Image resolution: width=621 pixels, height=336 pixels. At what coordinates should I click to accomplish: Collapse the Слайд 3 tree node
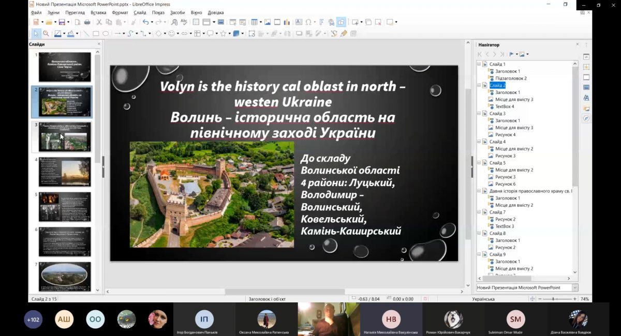[x=479, y=114]
